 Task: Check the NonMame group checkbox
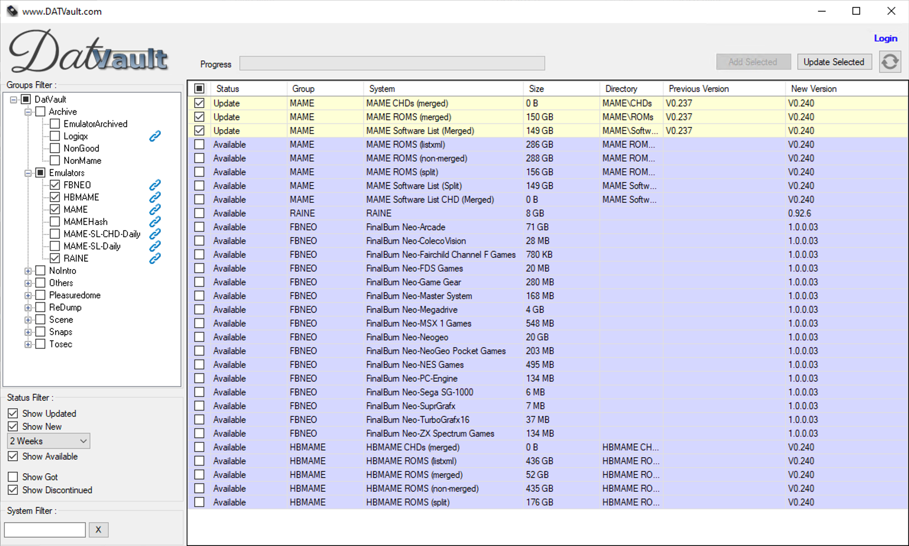pos(55,161)
